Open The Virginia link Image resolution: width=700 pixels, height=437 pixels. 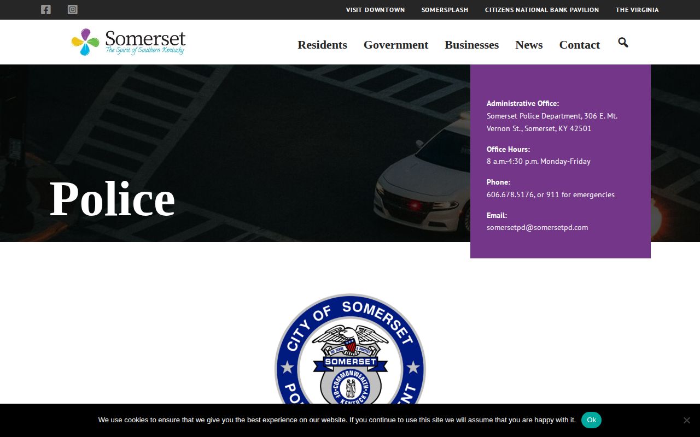tap(637, 10)
